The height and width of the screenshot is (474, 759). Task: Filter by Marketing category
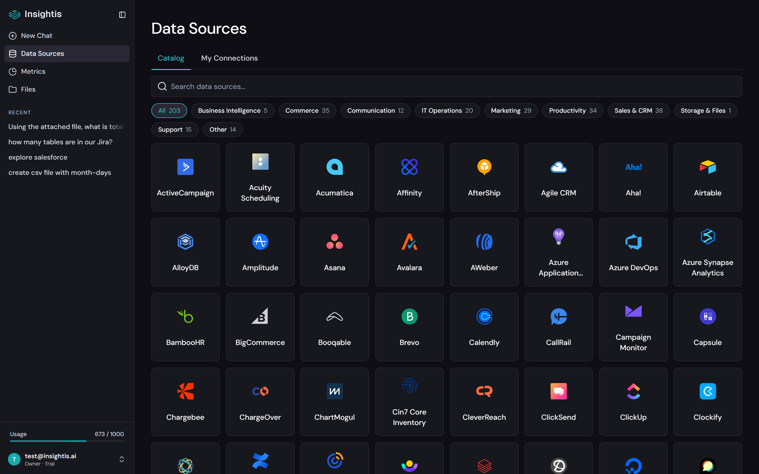[511, 110]
